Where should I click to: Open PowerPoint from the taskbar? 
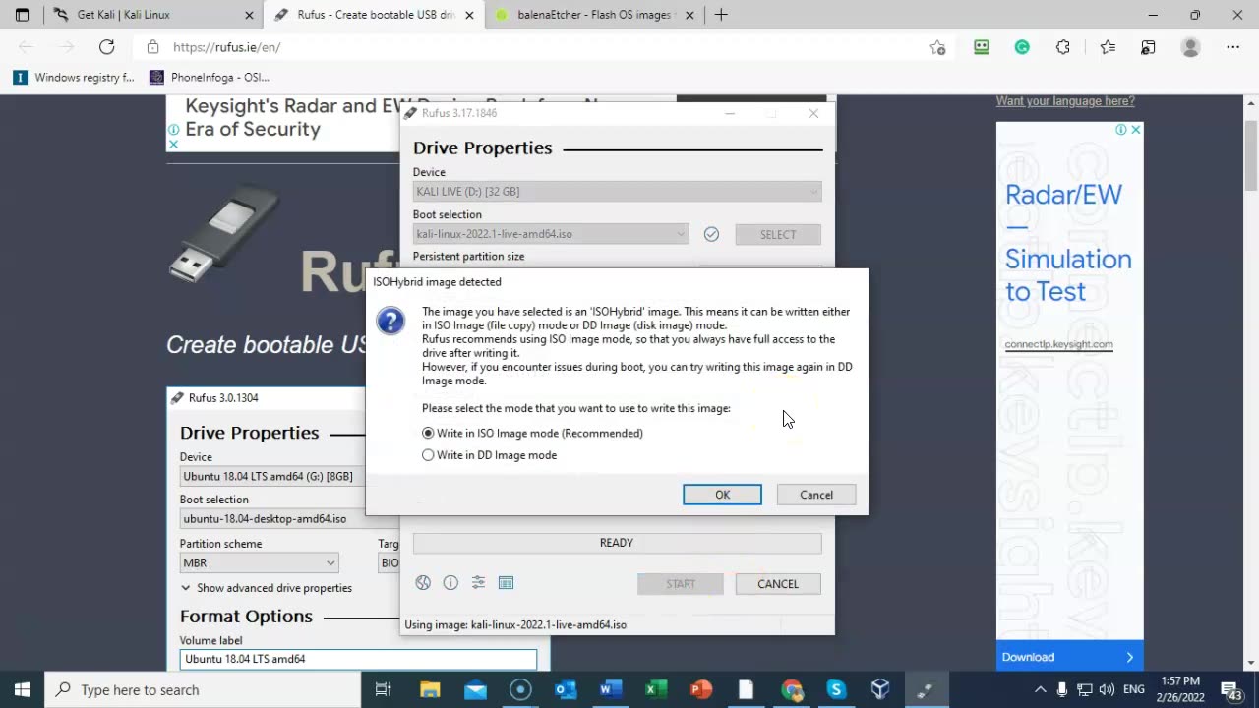tap(700, 689)
